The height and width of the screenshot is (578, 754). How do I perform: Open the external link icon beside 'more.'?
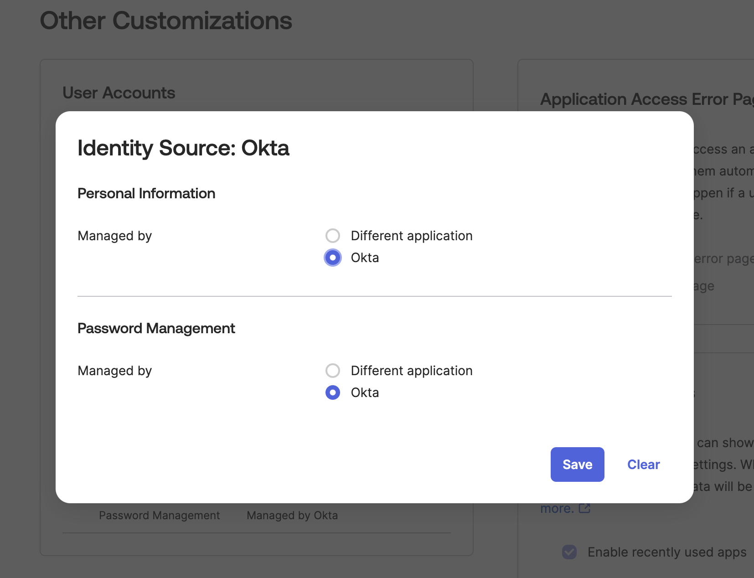[x=584, y=508]
